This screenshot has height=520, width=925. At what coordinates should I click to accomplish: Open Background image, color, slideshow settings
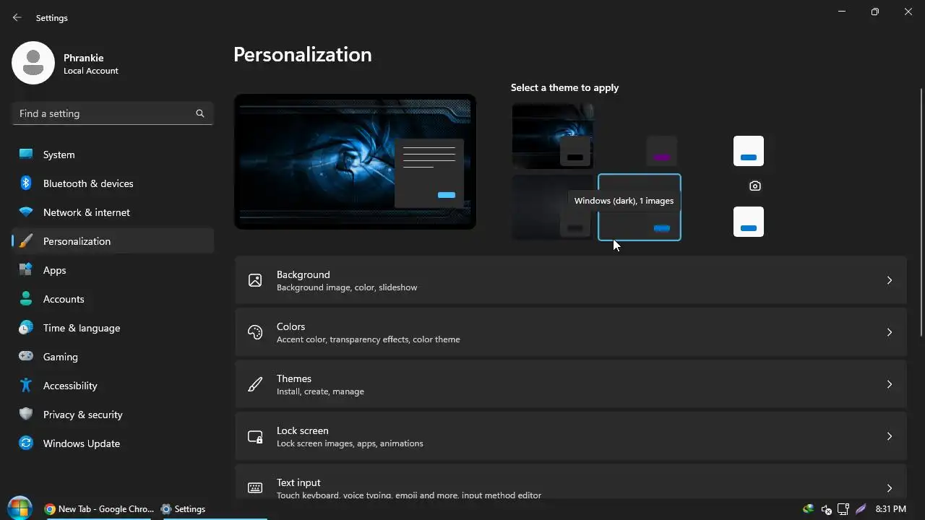pyautogui.click(x=571, y=280)
